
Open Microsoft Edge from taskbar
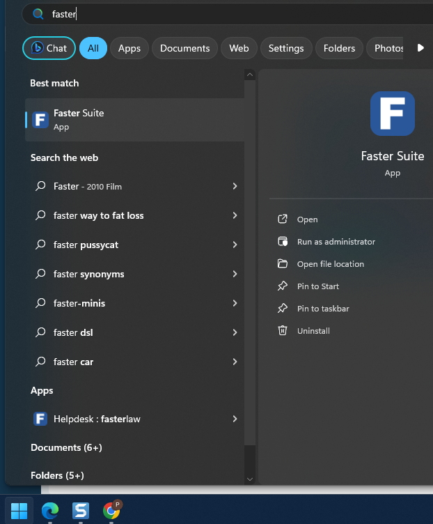(50, 510)
